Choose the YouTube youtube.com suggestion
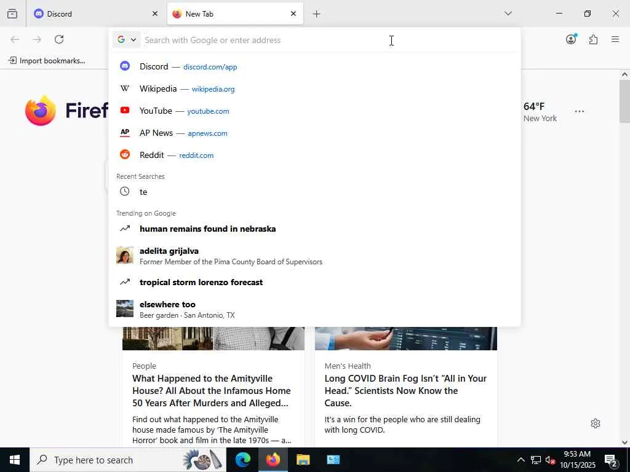This screenshot has width=630, height=472. pos(314,111)
